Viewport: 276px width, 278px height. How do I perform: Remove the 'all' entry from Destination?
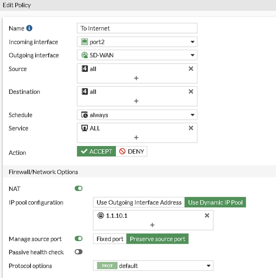[191, 92]
